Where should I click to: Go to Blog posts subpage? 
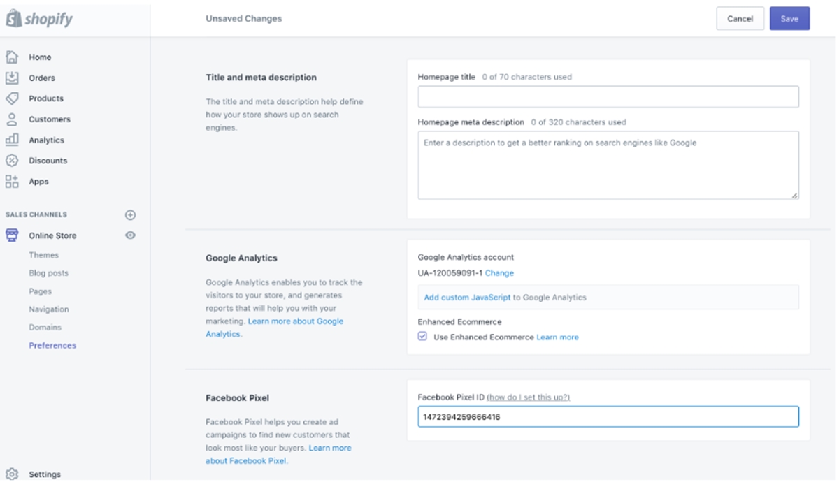pyautogui.click(x=49, y=273)
